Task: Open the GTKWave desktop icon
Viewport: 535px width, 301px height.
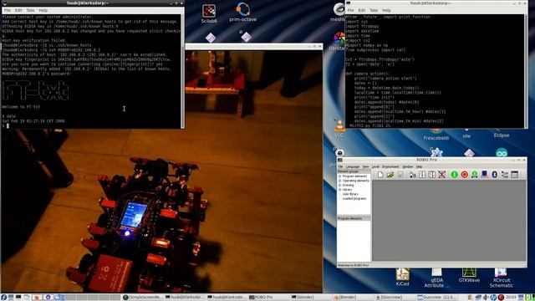Action: pyautogui.click(x=469, y=275)
